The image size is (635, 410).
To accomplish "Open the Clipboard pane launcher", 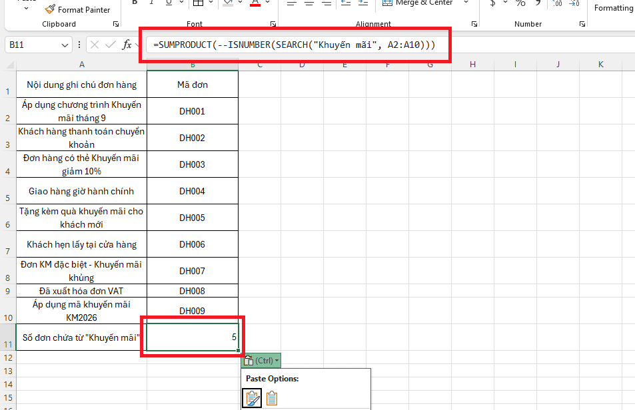I will tap(116, 24).
